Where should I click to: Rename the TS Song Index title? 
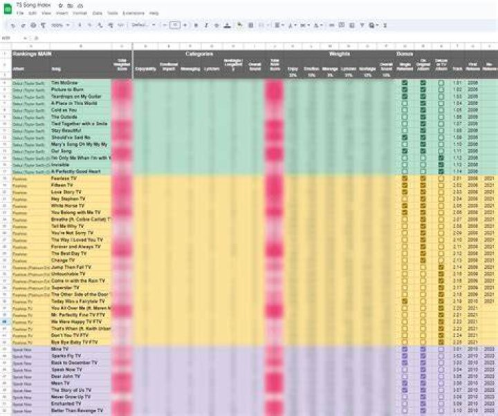(x=33, y=6)
